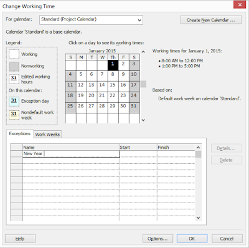Select January 28 in the calendar
Viewport: 249px width, 248px height.
pyautogui.click(x=102, y=108)
